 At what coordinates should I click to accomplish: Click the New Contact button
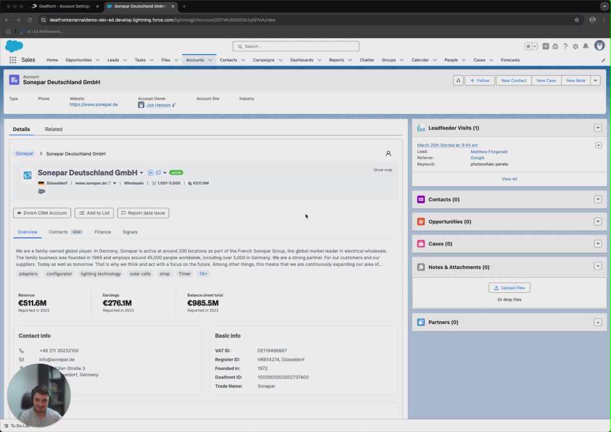click(x=514, y=80)
